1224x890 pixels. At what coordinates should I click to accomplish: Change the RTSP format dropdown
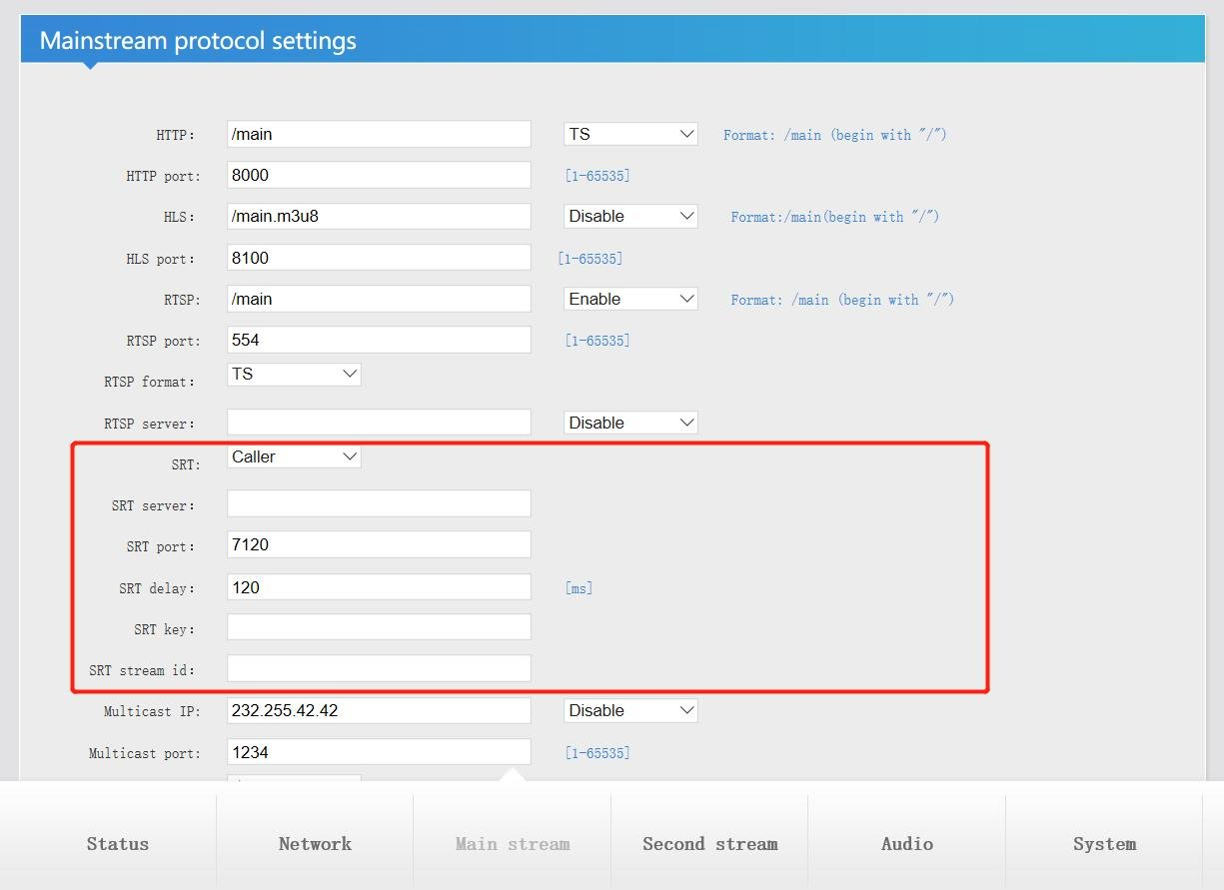294,374
